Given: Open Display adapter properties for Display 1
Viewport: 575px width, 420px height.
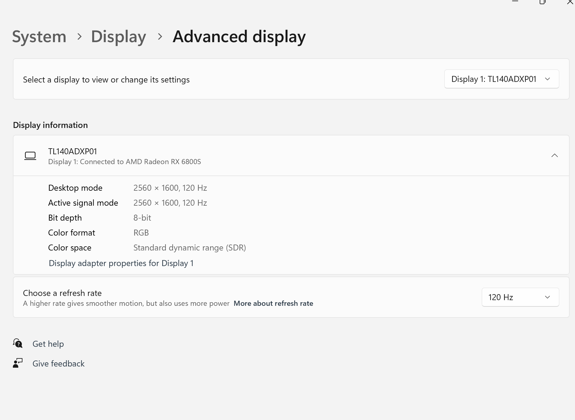Looking at the screenshot, I should click(x=121, y=263).
